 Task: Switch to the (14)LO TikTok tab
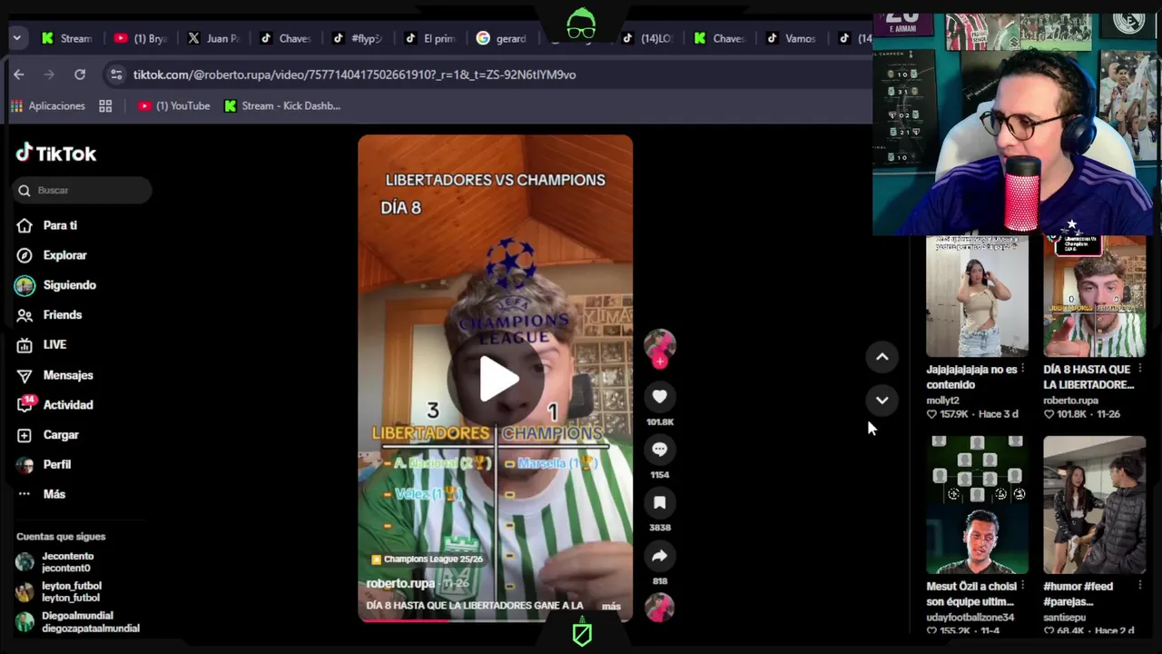pos(646,38)
